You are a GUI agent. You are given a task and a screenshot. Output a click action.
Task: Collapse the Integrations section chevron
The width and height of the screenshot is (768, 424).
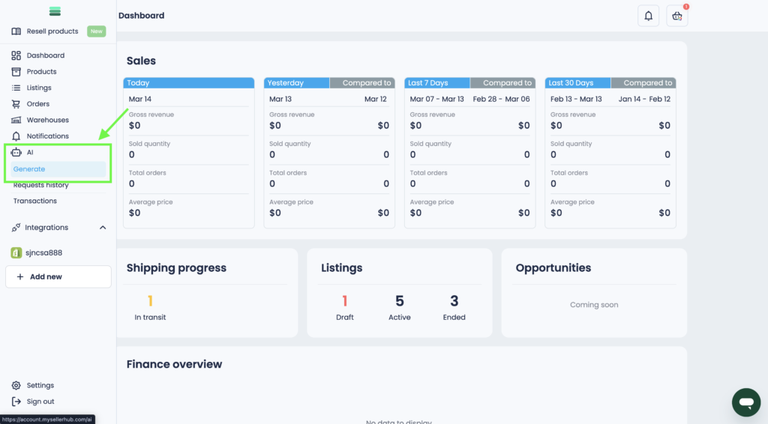(x=103, y=228)
